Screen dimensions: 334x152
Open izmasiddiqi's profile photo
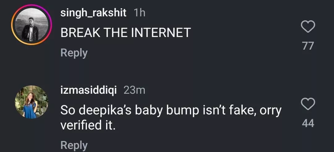(x=32, y=102)
